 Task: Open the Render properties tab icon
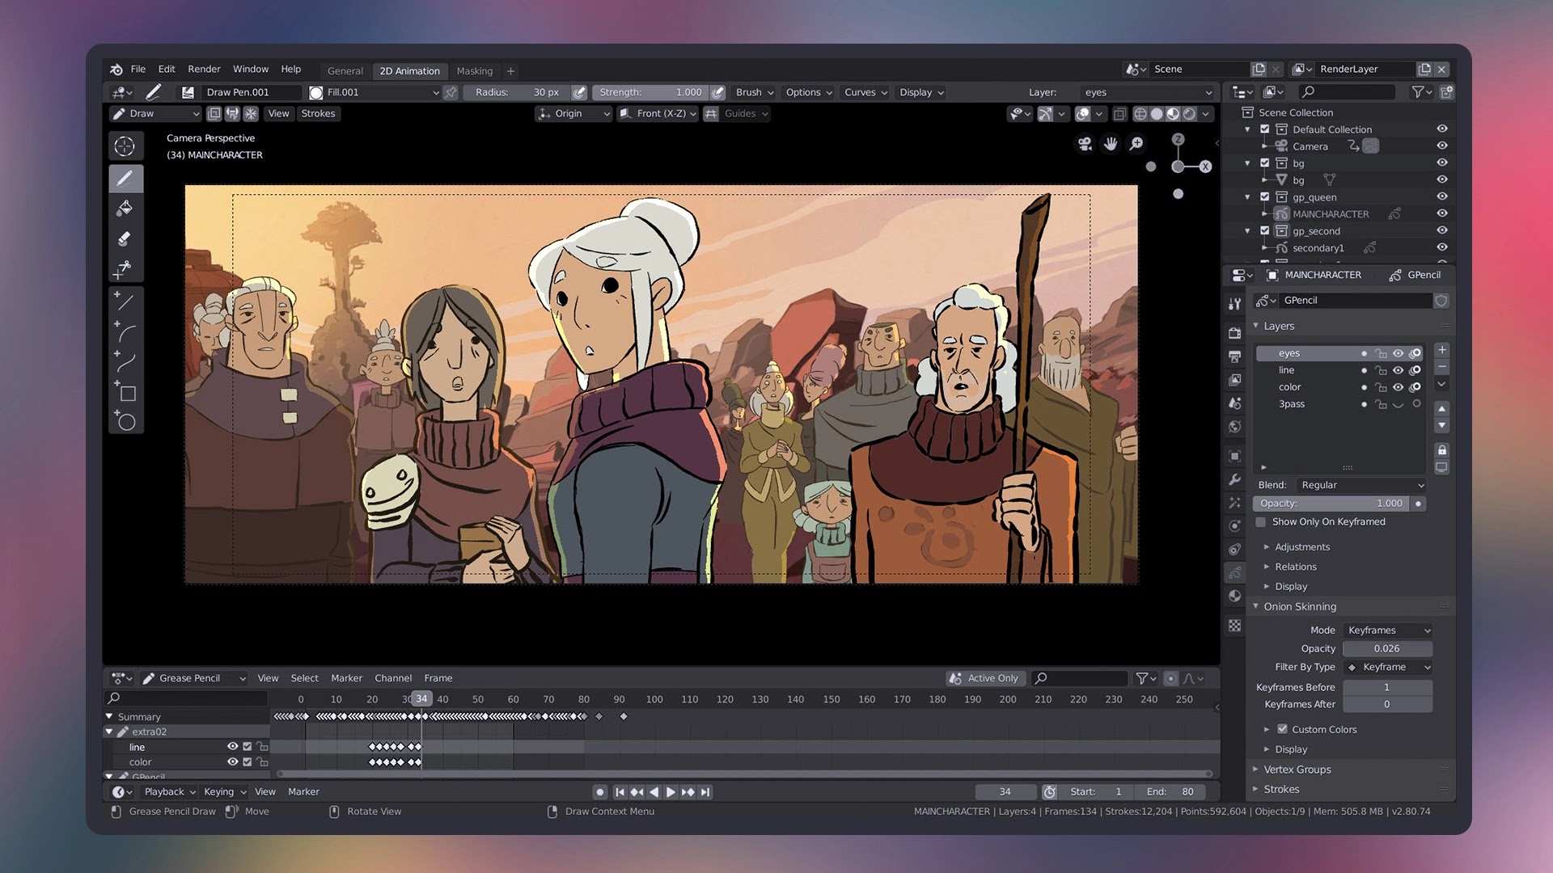1234,333
